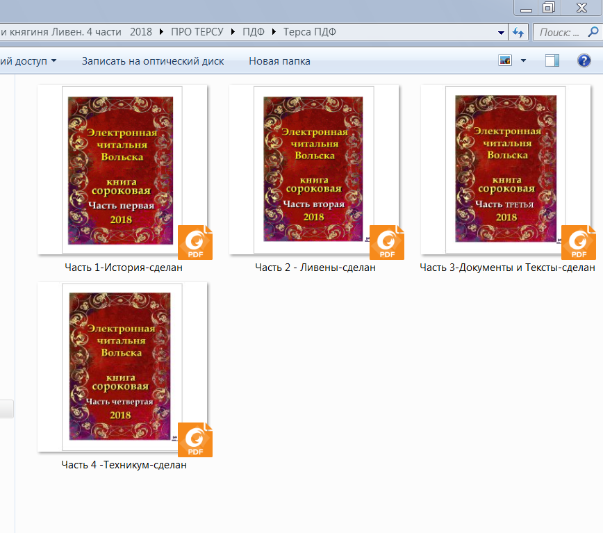Select the Часть вторая book cover thumbnail
This screenshot has height=533, width=603.
314,169
